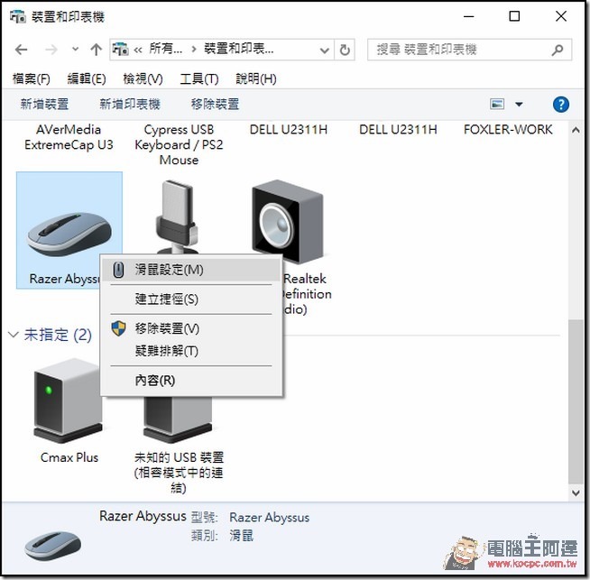The image size is (590, 580).
Task: Click the forward navigation arrow
Action: pyautogui.click(x=51, y=50)
